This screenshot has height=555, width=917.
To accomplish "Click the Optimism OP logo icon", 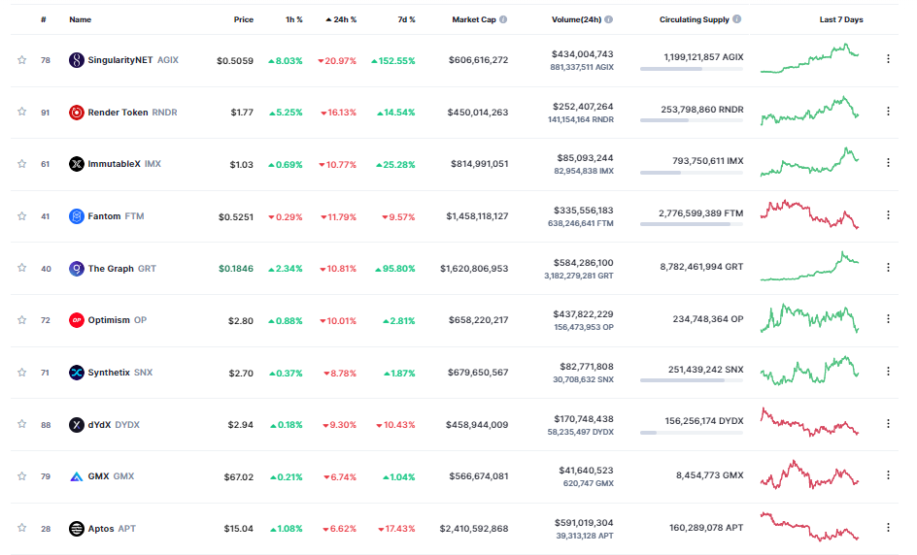I will pos(77,320).
